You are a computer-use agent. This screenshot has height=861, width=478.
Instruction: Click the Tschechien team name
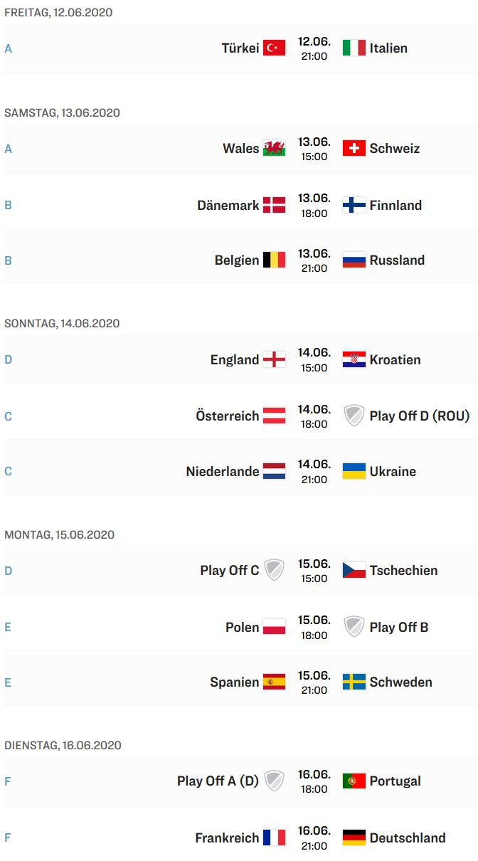[x=404, y=571]
